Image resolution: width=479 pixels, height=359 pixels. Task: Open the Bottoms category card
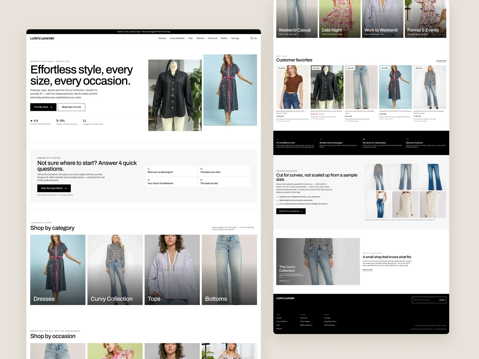(229, 270)
